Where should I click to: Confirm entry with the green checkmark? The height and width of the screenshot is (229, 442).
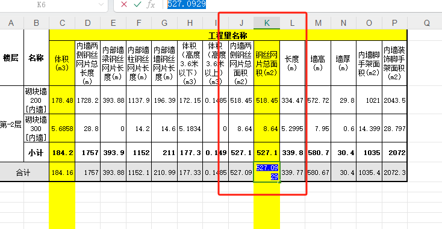[x=137, y=4]
